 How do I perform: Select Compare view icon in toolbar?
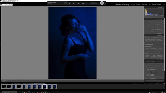(x=6, y=81)
